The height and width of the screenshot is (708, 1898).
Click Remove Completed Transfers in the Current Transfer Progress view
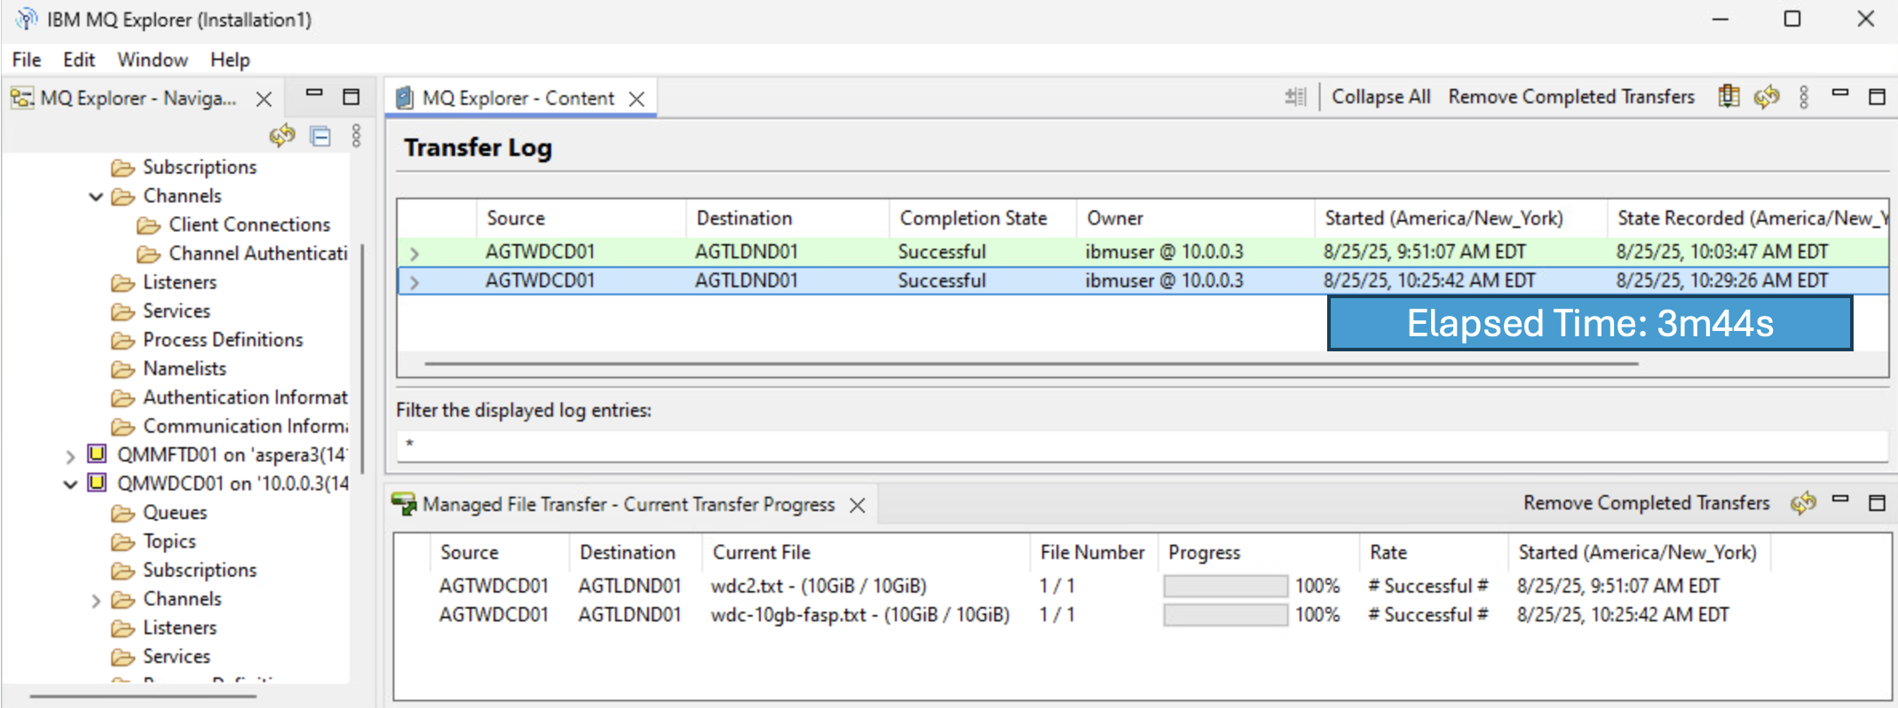[x=1647, y=503]
